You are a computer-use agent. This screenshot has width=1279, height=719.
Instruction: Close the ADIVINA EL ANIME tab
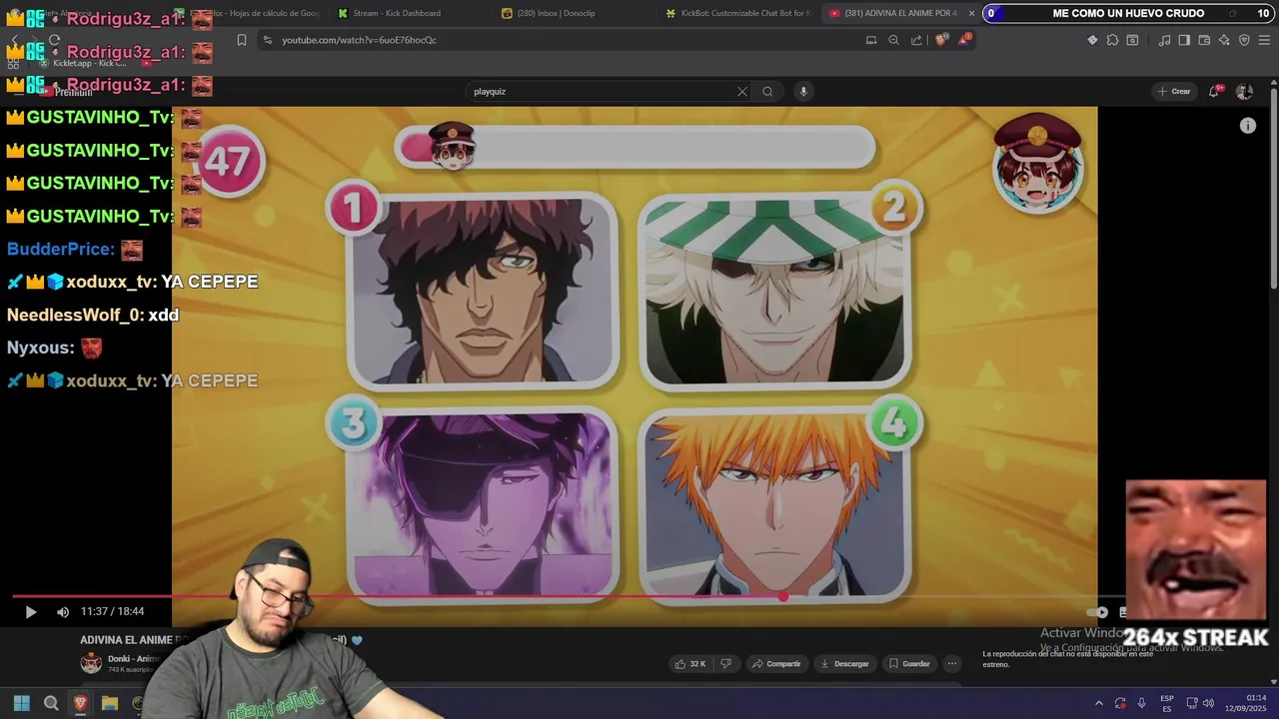tap(971, 13)
